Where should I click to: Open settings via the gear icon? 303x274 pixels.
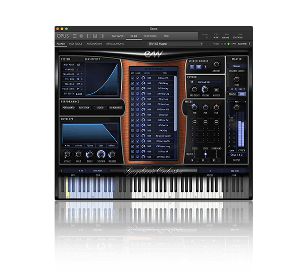(81, 36)
